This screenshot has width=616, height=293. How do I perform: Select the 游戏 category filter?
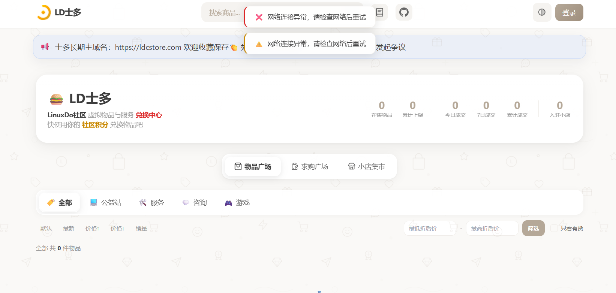coord(237,202)
